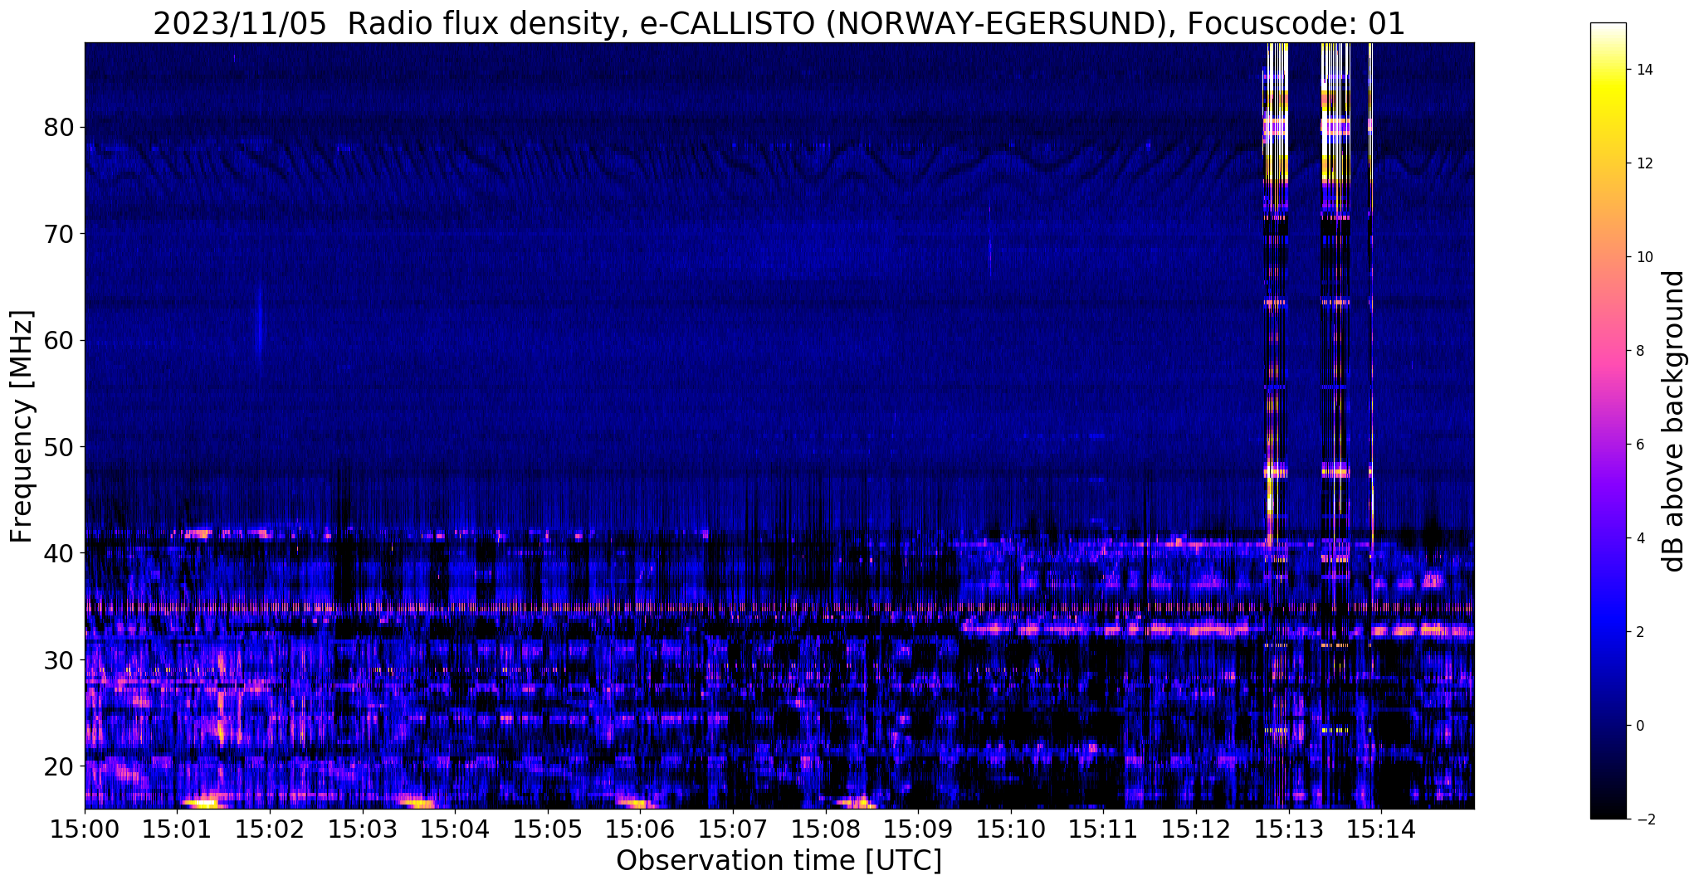1699x885 pixels.
Task: Click the 15:08 time tick label
Action: (x=826, y=829)
